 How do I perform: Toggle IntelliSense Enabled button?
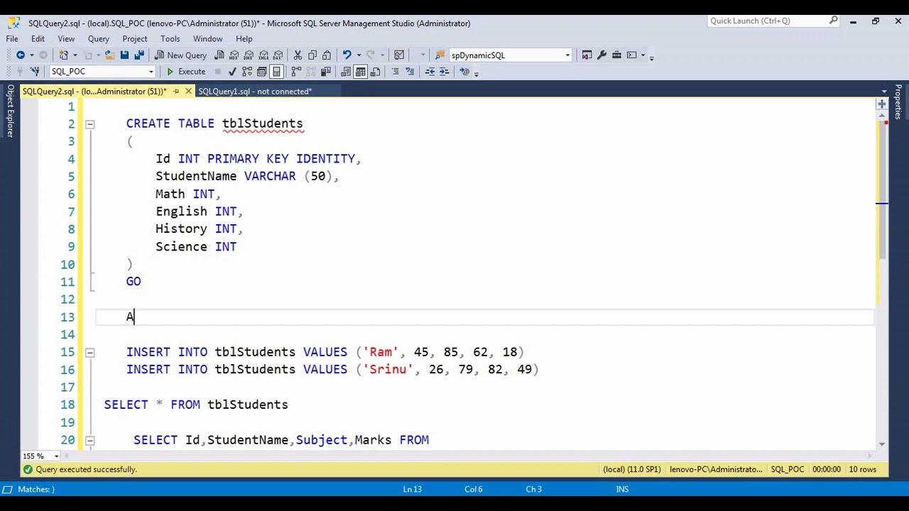(x=276, y=71)
